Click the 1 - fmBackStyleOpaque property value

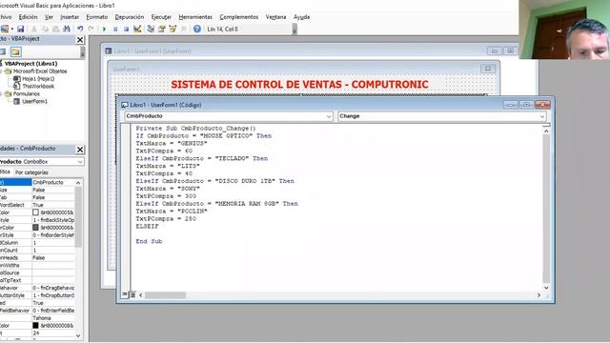[x=53, y=220]
